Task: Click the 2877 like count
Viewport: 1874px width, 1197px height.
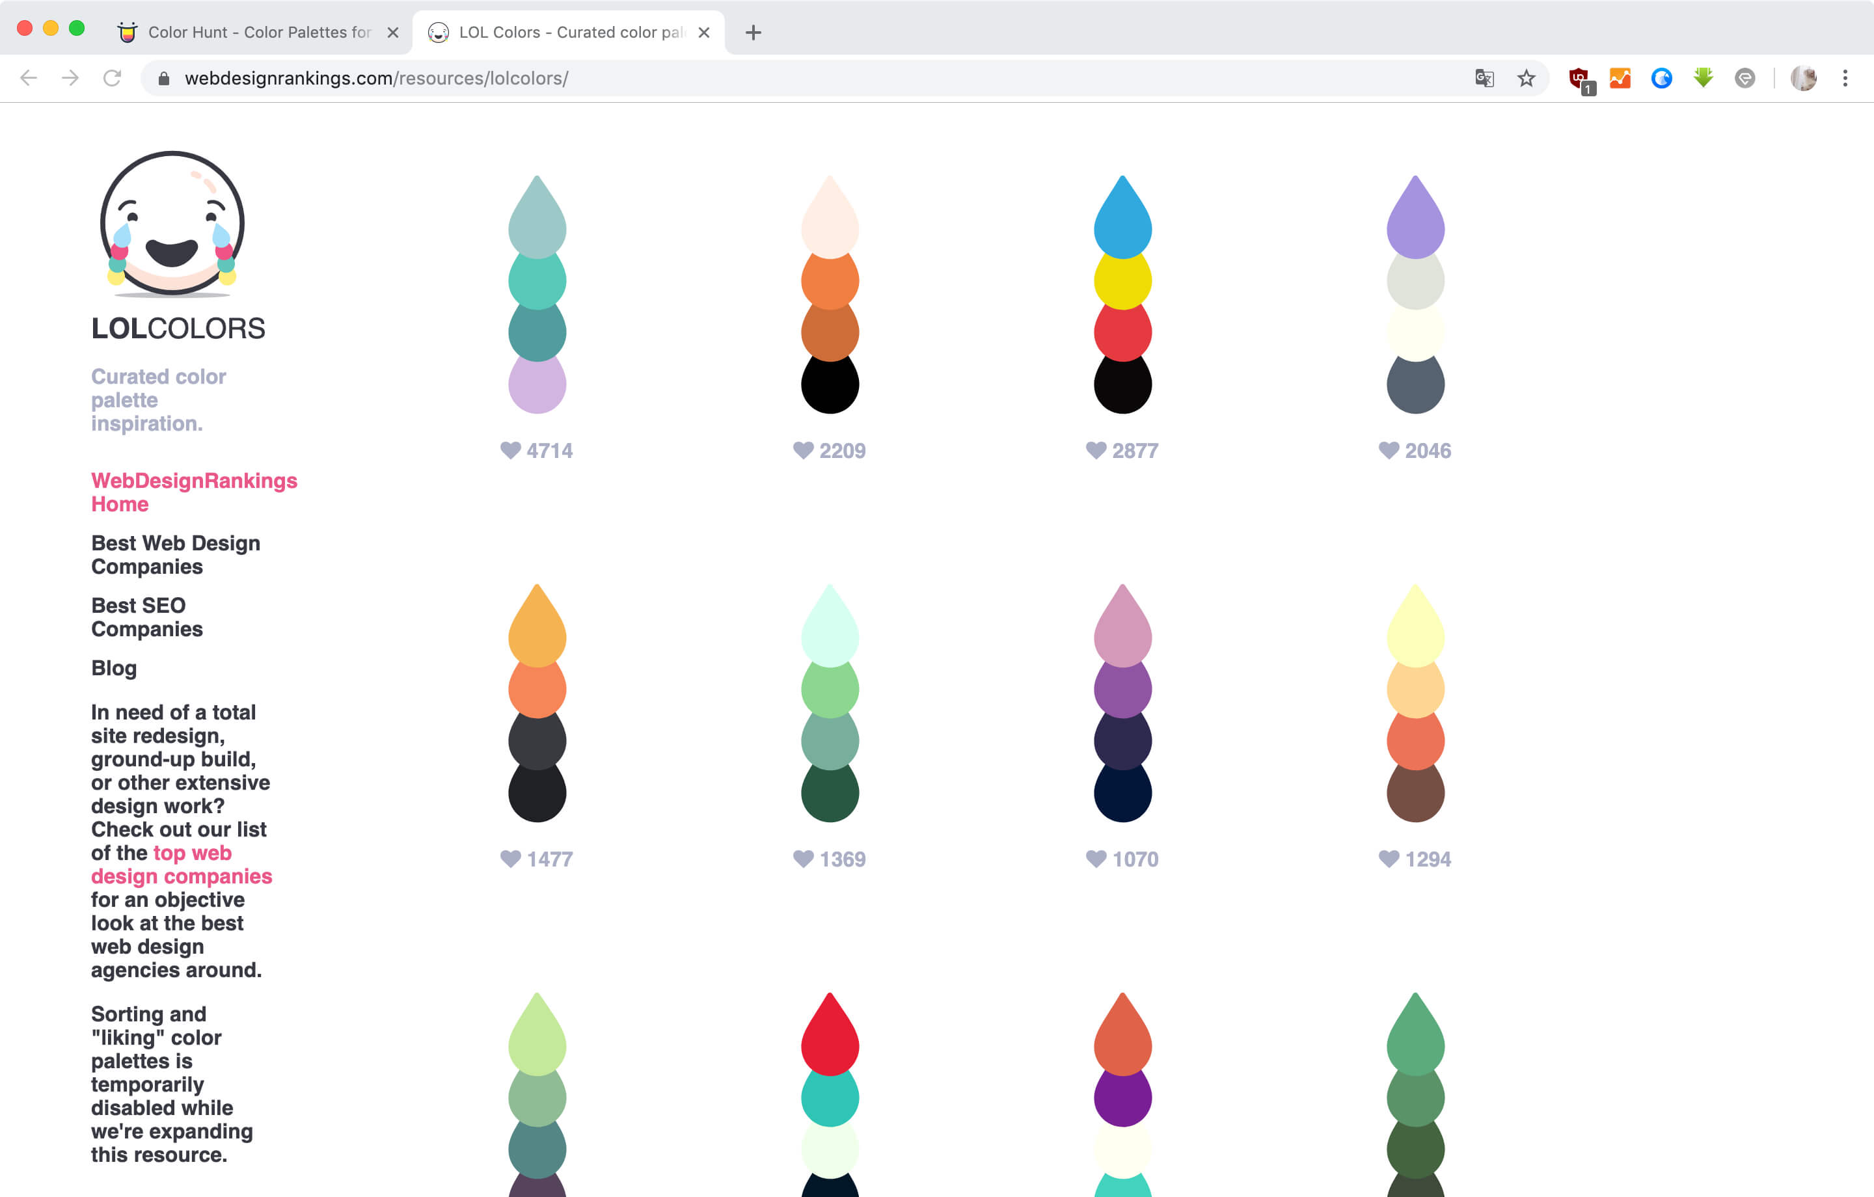Action: (1135, 451)
